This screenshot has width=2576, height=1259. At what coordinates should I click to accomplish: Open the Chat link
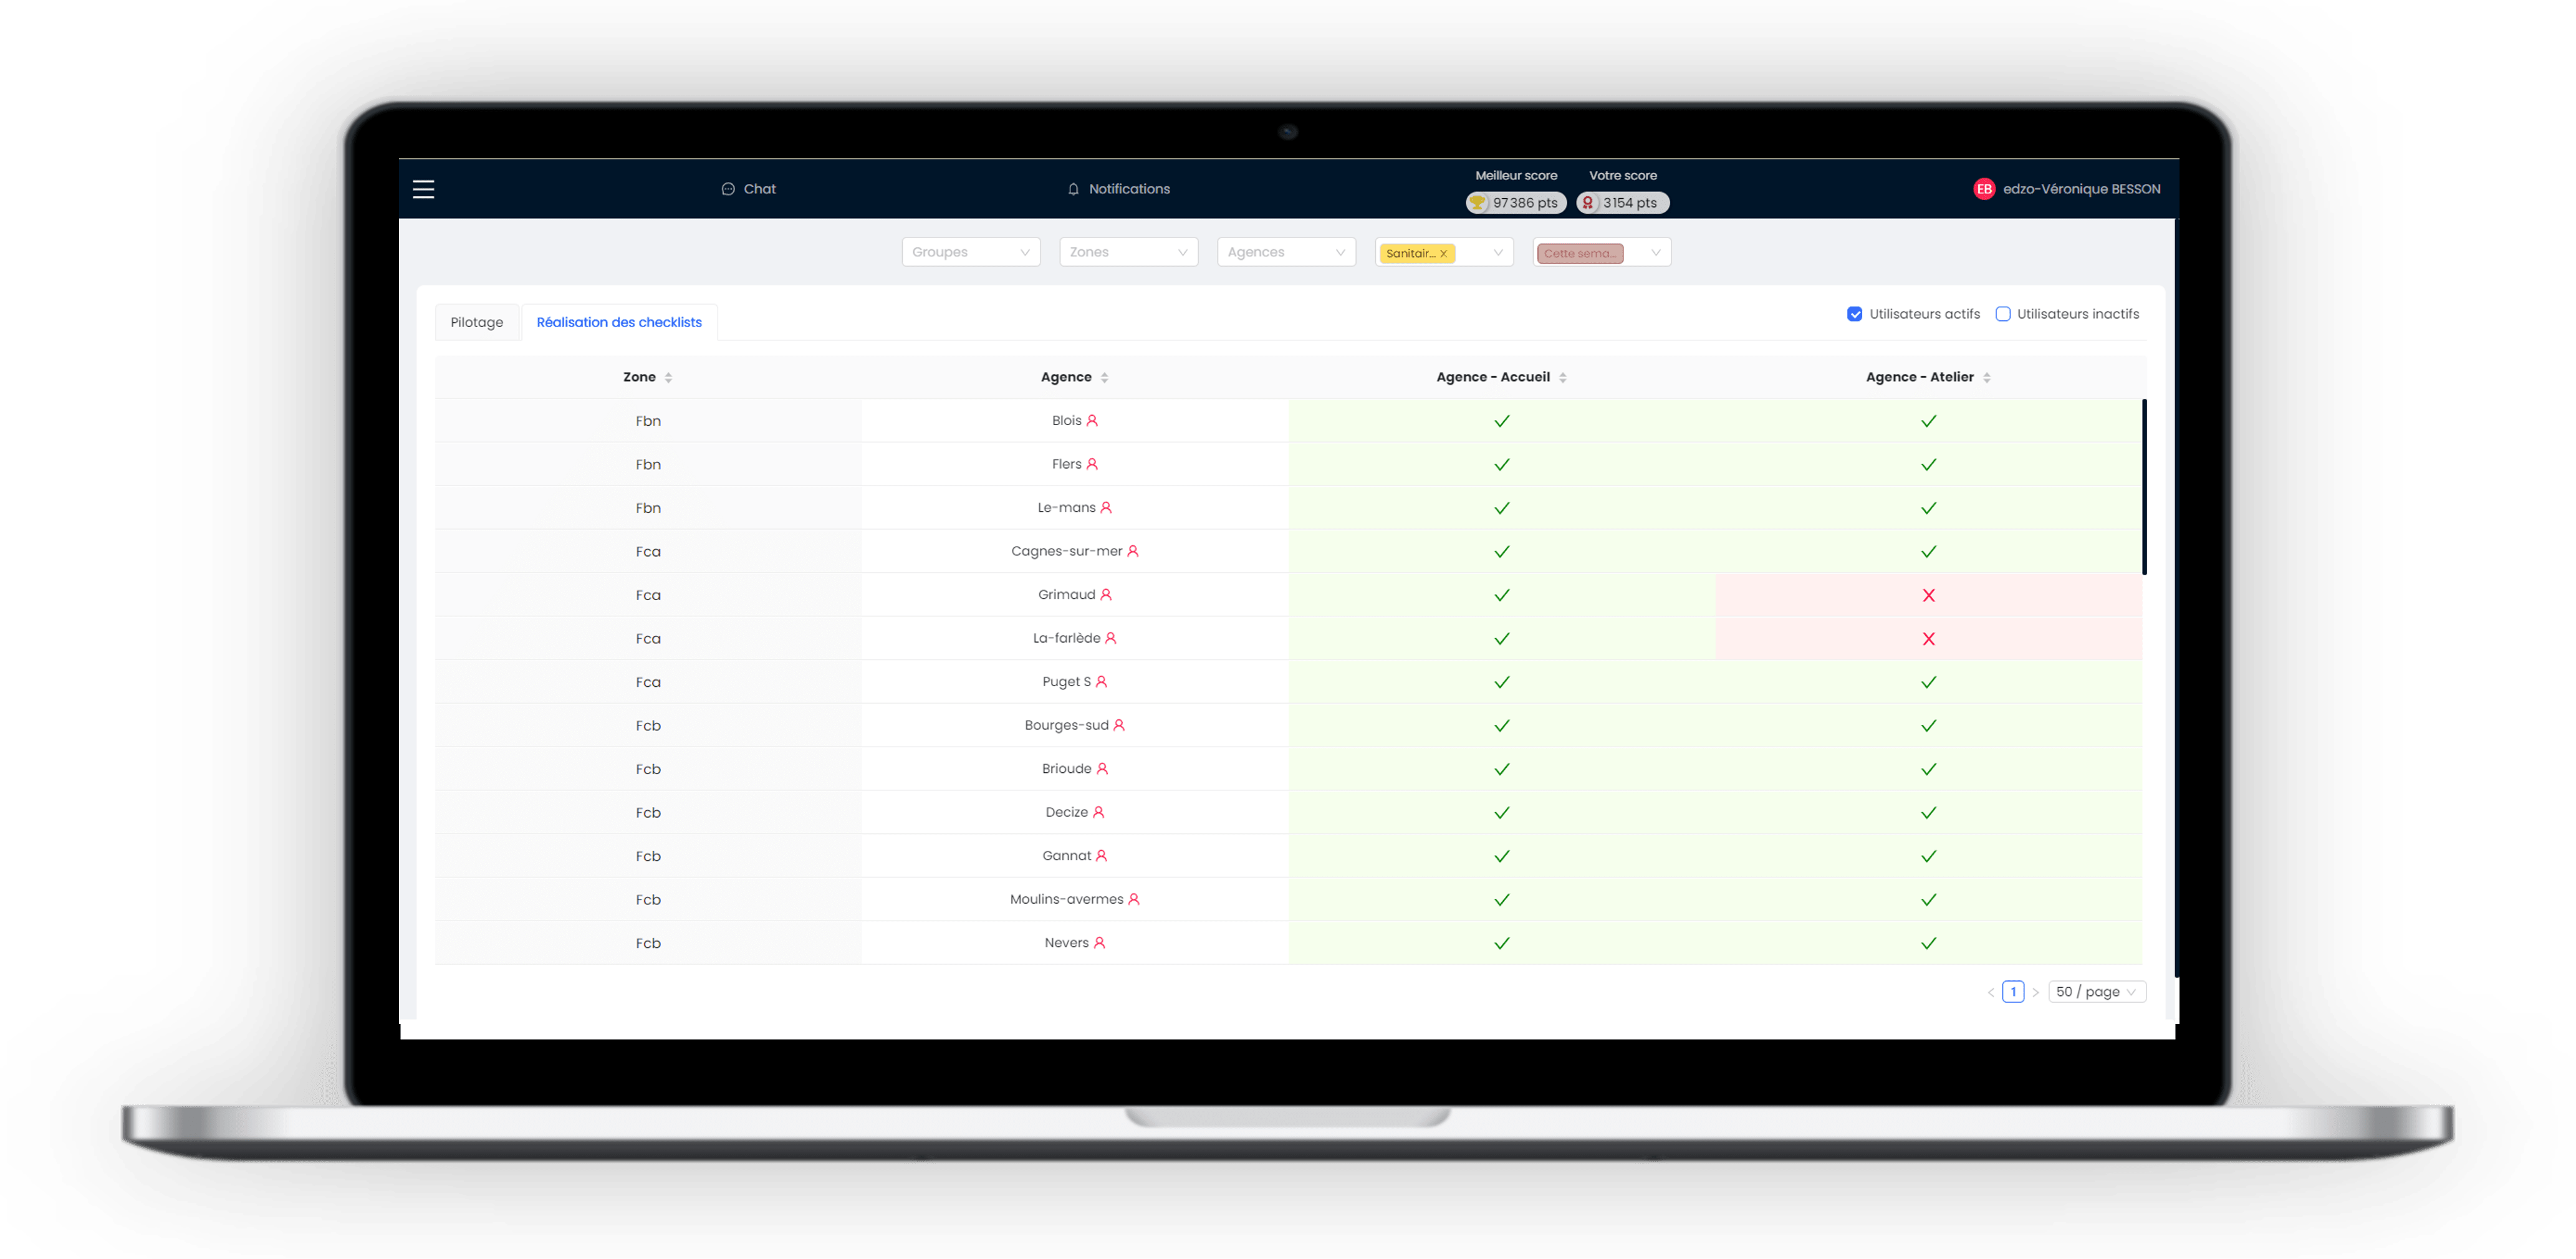tap(748, 189)
